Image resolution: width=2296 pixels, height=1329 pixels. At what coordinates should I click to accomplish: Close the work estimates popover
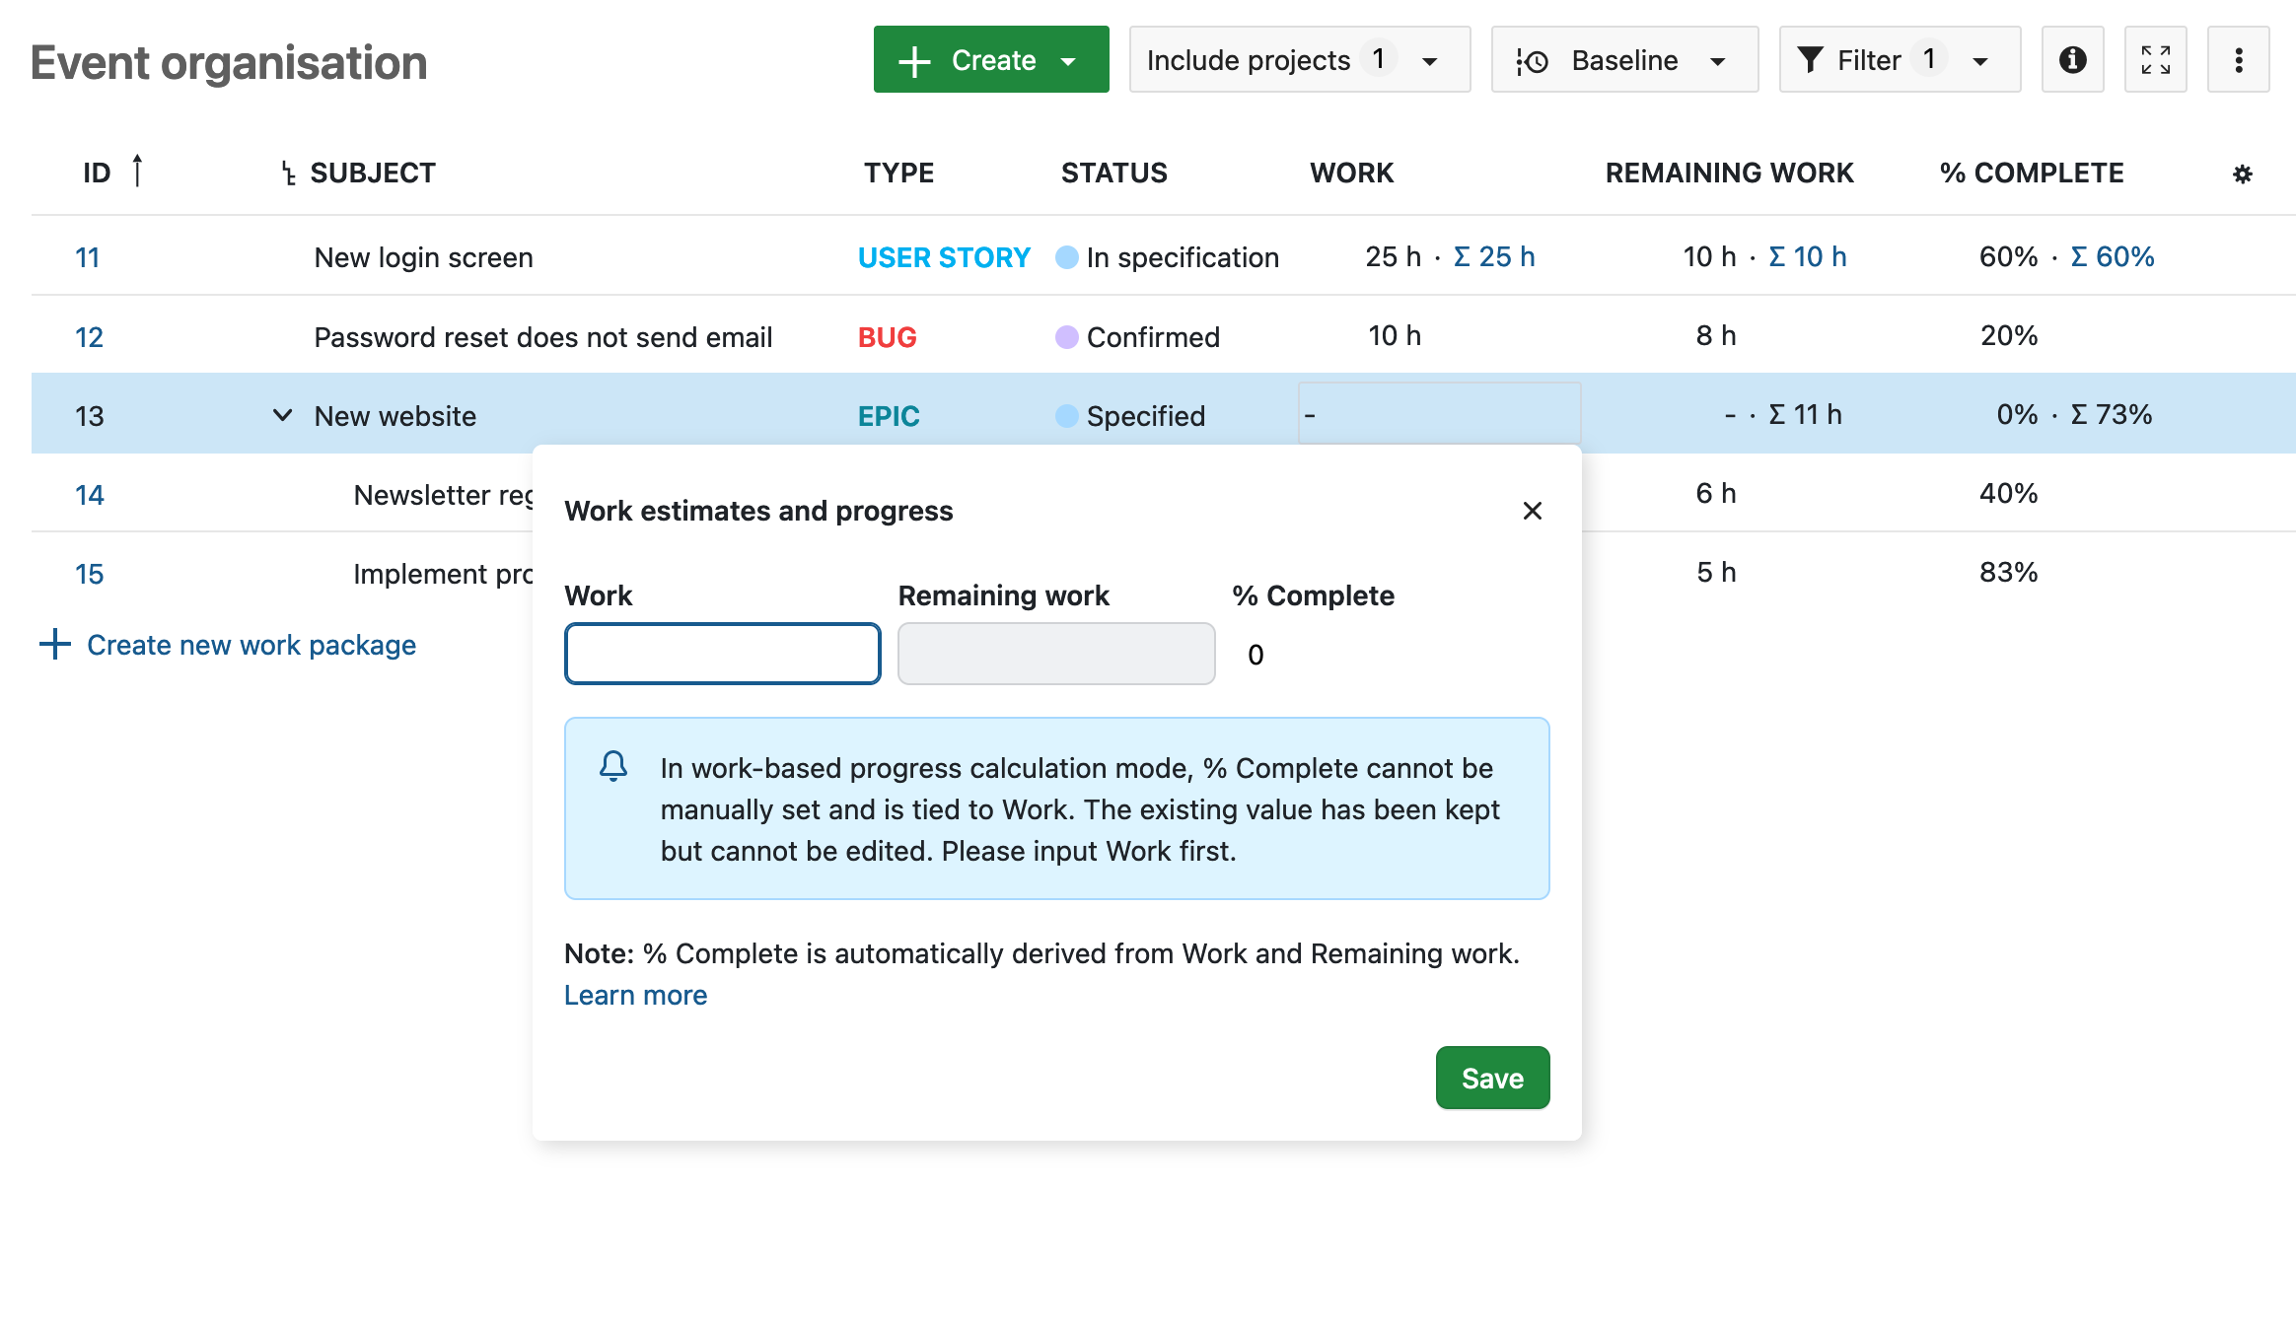(x=1532, y=511)
